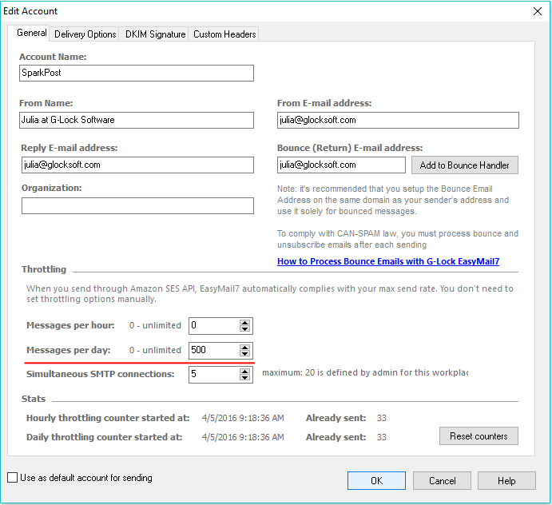Image resolution: width=552 pixels, height=505 pixels.
Task: Decrease Messages per hour with down arrow
Action: point(244,329)
